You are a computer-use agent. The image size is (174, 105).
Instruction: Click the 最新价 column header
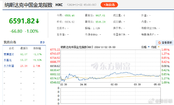(24, 48)
